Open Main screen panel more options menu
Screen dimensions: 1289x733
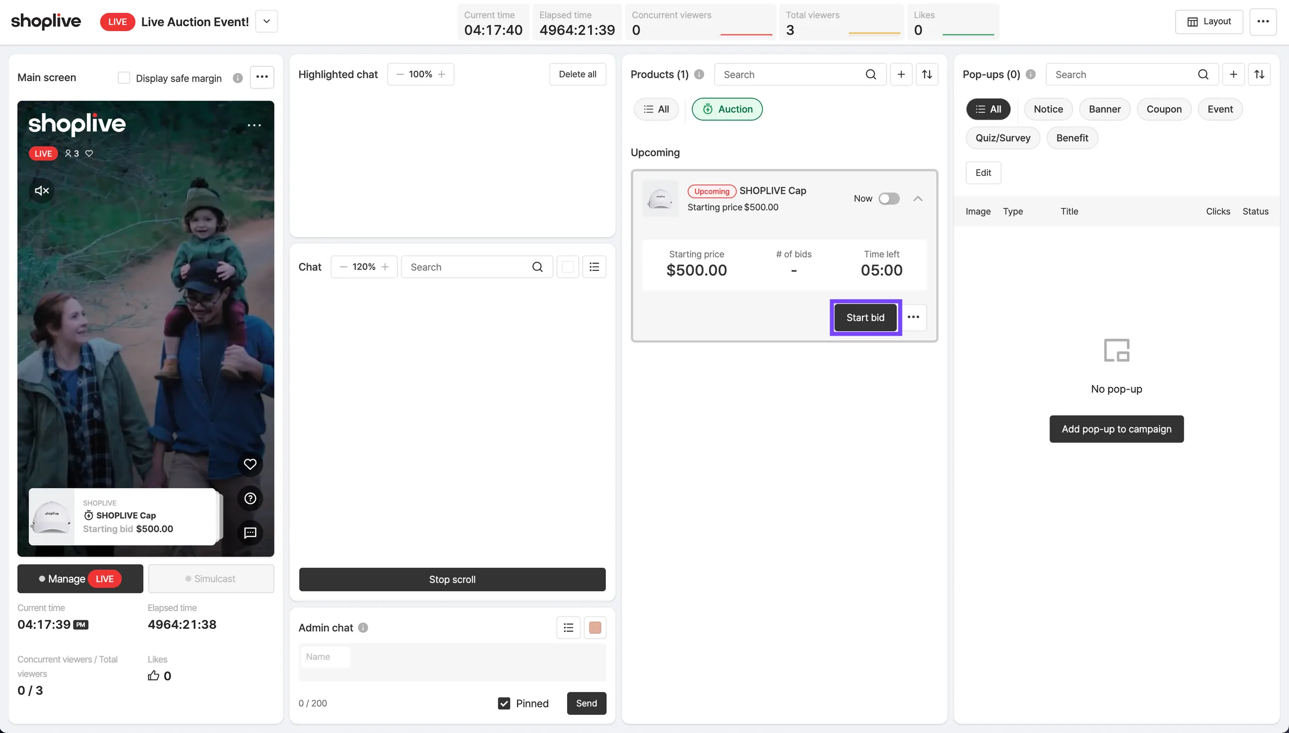(262, 77)
